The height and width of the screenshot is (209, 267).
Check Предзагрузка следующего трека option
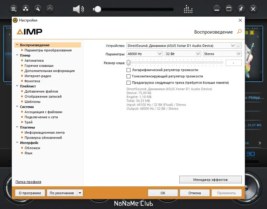tap(129, 83)
